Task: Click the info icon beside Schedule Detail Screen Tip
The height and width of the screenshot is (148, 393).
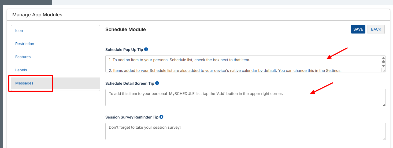Action: (157, 83)
